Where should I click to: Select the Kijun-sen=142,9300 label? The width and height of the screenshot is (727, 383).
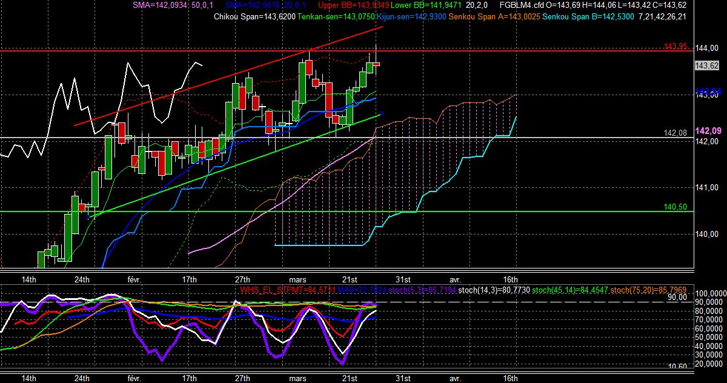pos(411,16)
